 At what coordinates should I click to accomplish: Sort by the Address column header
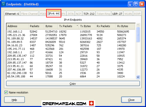pyautogui.click(x=18, y=26)
